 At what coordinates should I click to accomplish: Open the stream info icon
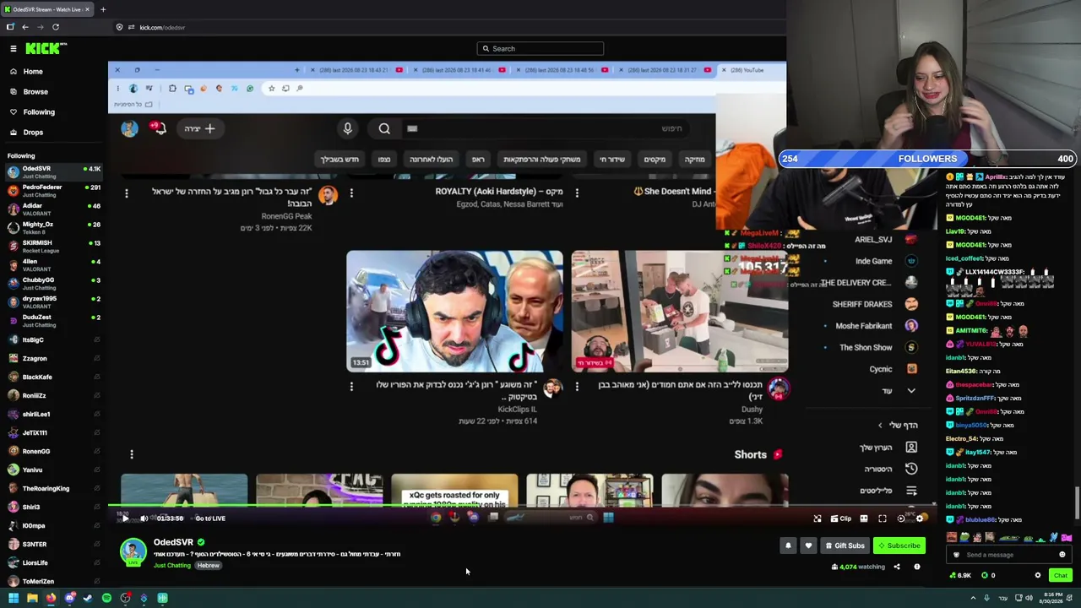[917, 567]
